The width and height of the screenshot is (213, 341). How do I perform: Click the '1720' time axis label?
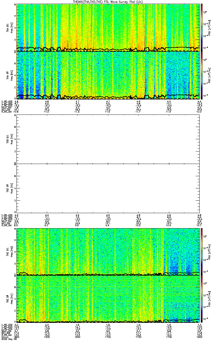tap(139, 336)
